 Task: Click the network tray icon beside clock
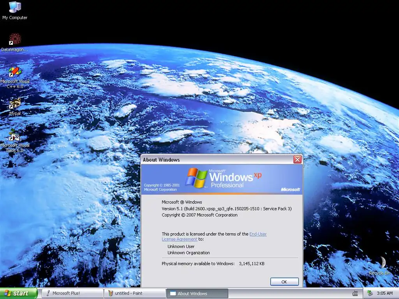tap(370, 293)
